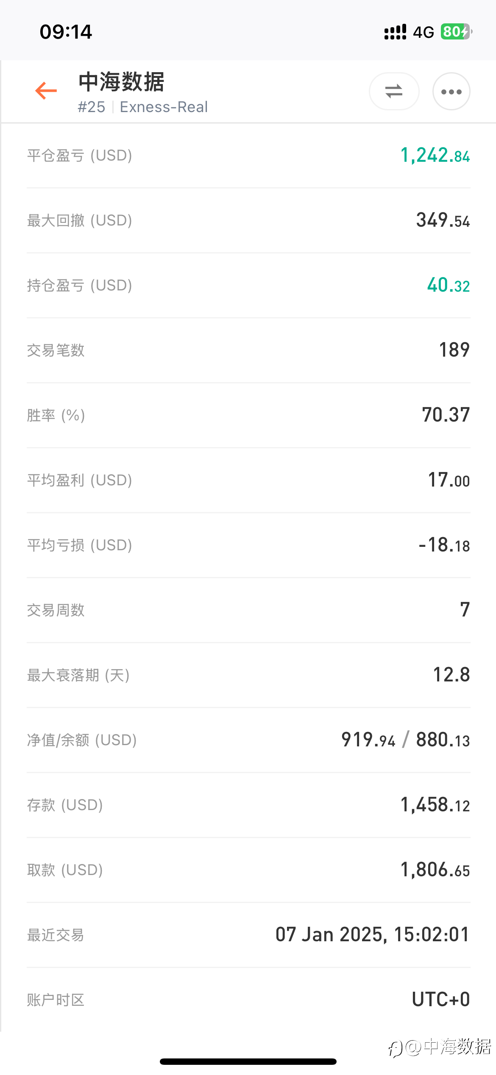Select the 持仓盈亏 value 40.32

(x=449, y=285)
